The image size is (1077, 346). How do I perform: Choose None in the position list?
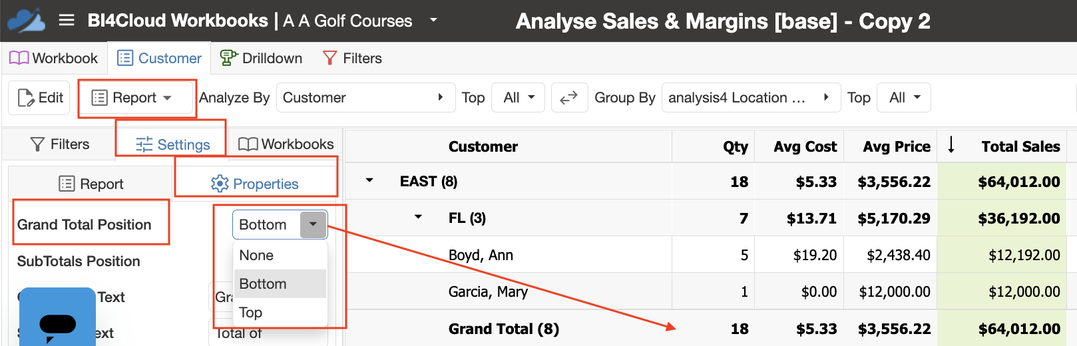click(280, 256)
